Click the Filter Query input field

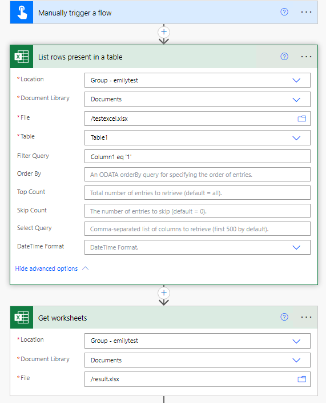(x=198, y=156)
